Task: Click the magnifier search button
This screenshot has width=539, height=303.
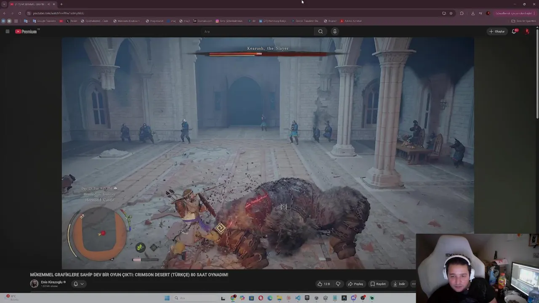Action: pos(320,32)
